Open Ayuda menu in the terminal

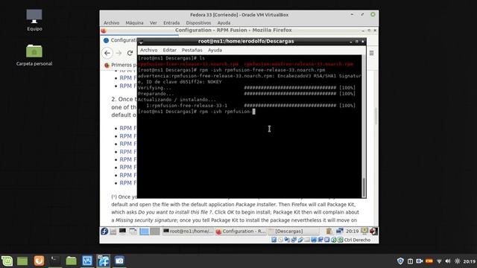(215, 50)
